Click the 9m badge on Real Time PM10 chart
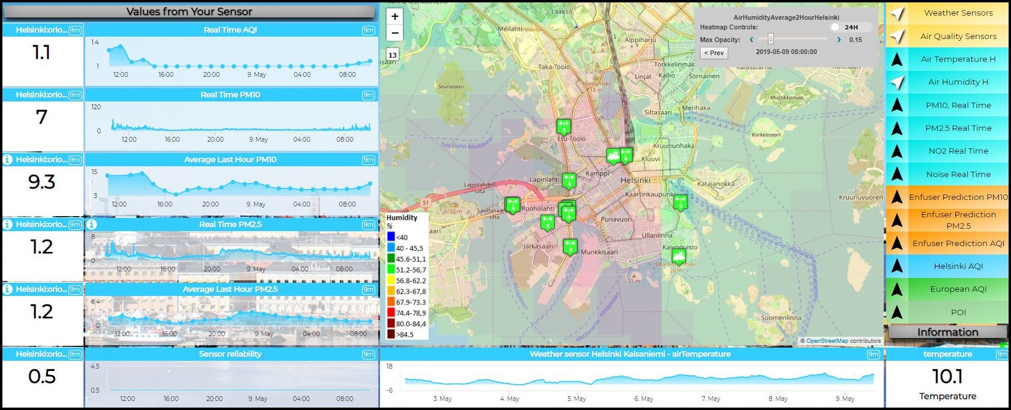Image resolution: width=1011 pixels, height=410 pixels. coord(369,95)
